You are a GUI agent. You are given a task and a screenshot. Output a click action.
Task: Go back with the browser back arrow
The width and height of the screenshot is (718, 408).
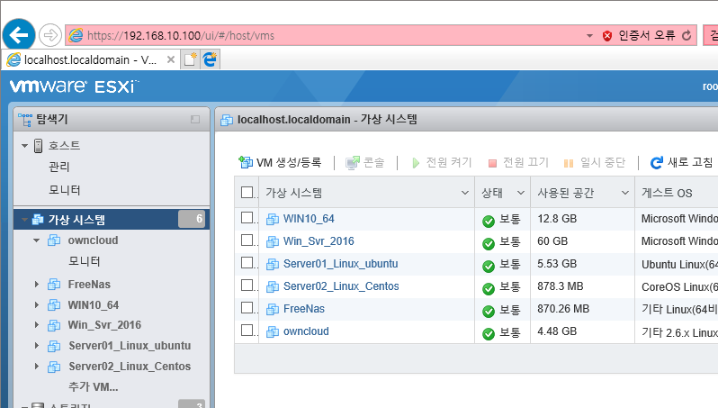coord(19,35)
